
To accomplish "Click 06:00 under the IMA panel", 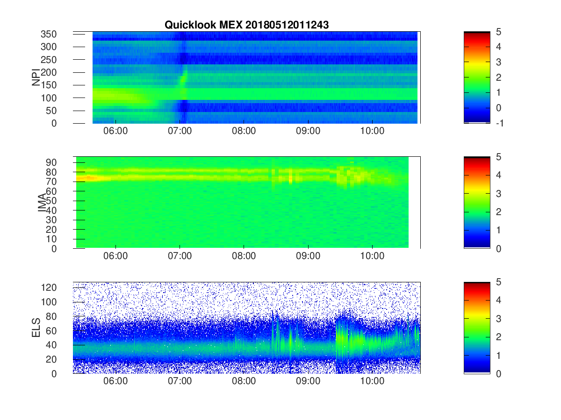I will point(115,256).
